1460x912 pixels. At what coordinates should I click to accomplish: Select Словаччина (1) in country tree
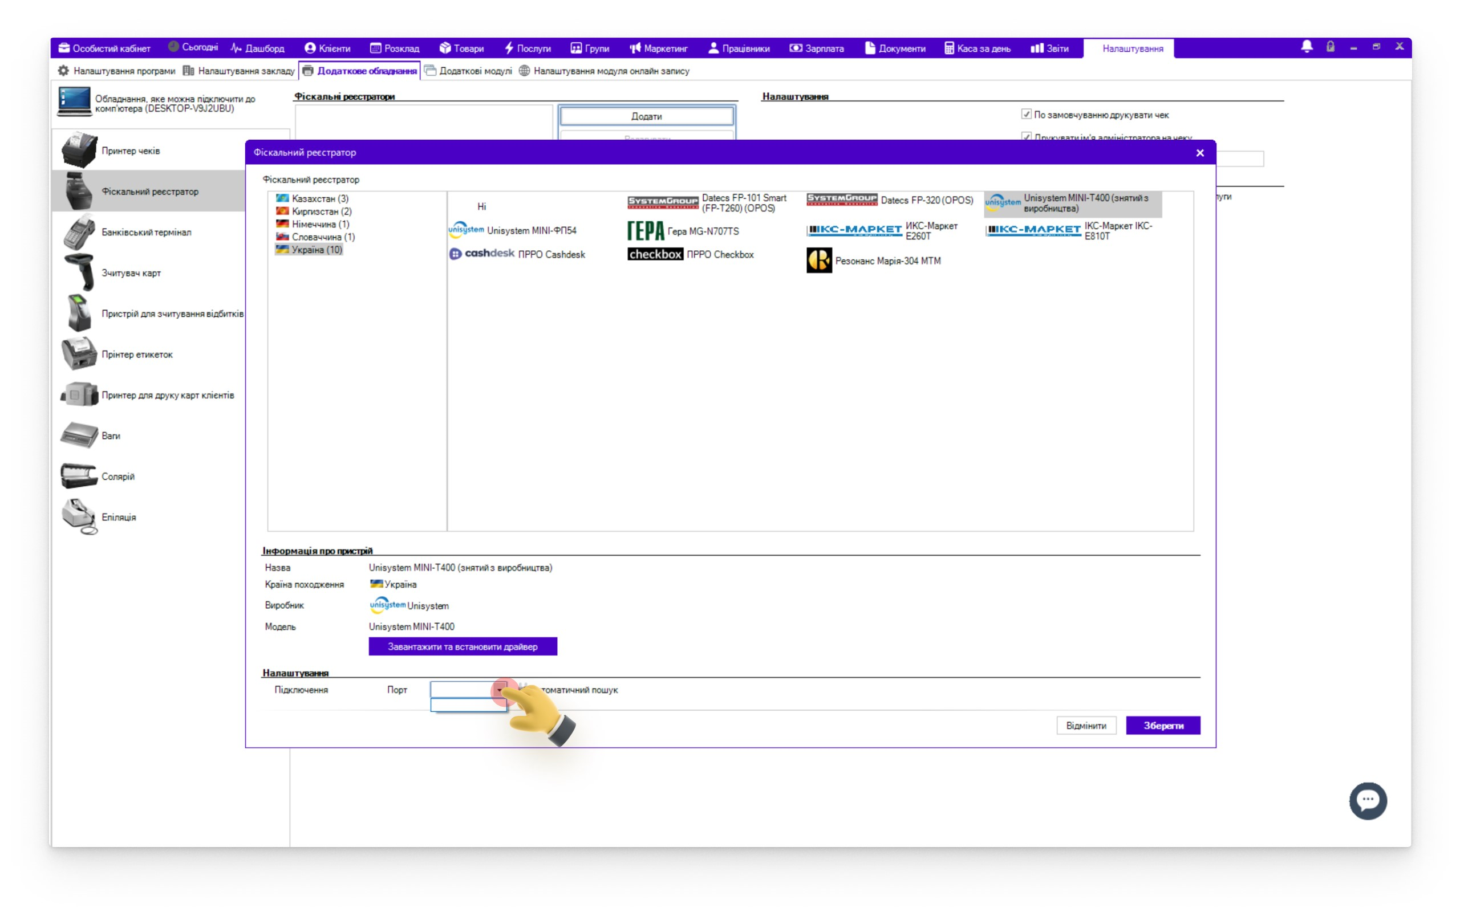pos(315,237)
